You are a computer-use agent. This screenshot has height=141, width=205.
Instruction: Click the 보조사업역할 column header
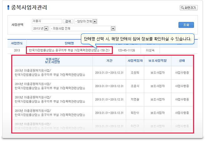point(157,61)
